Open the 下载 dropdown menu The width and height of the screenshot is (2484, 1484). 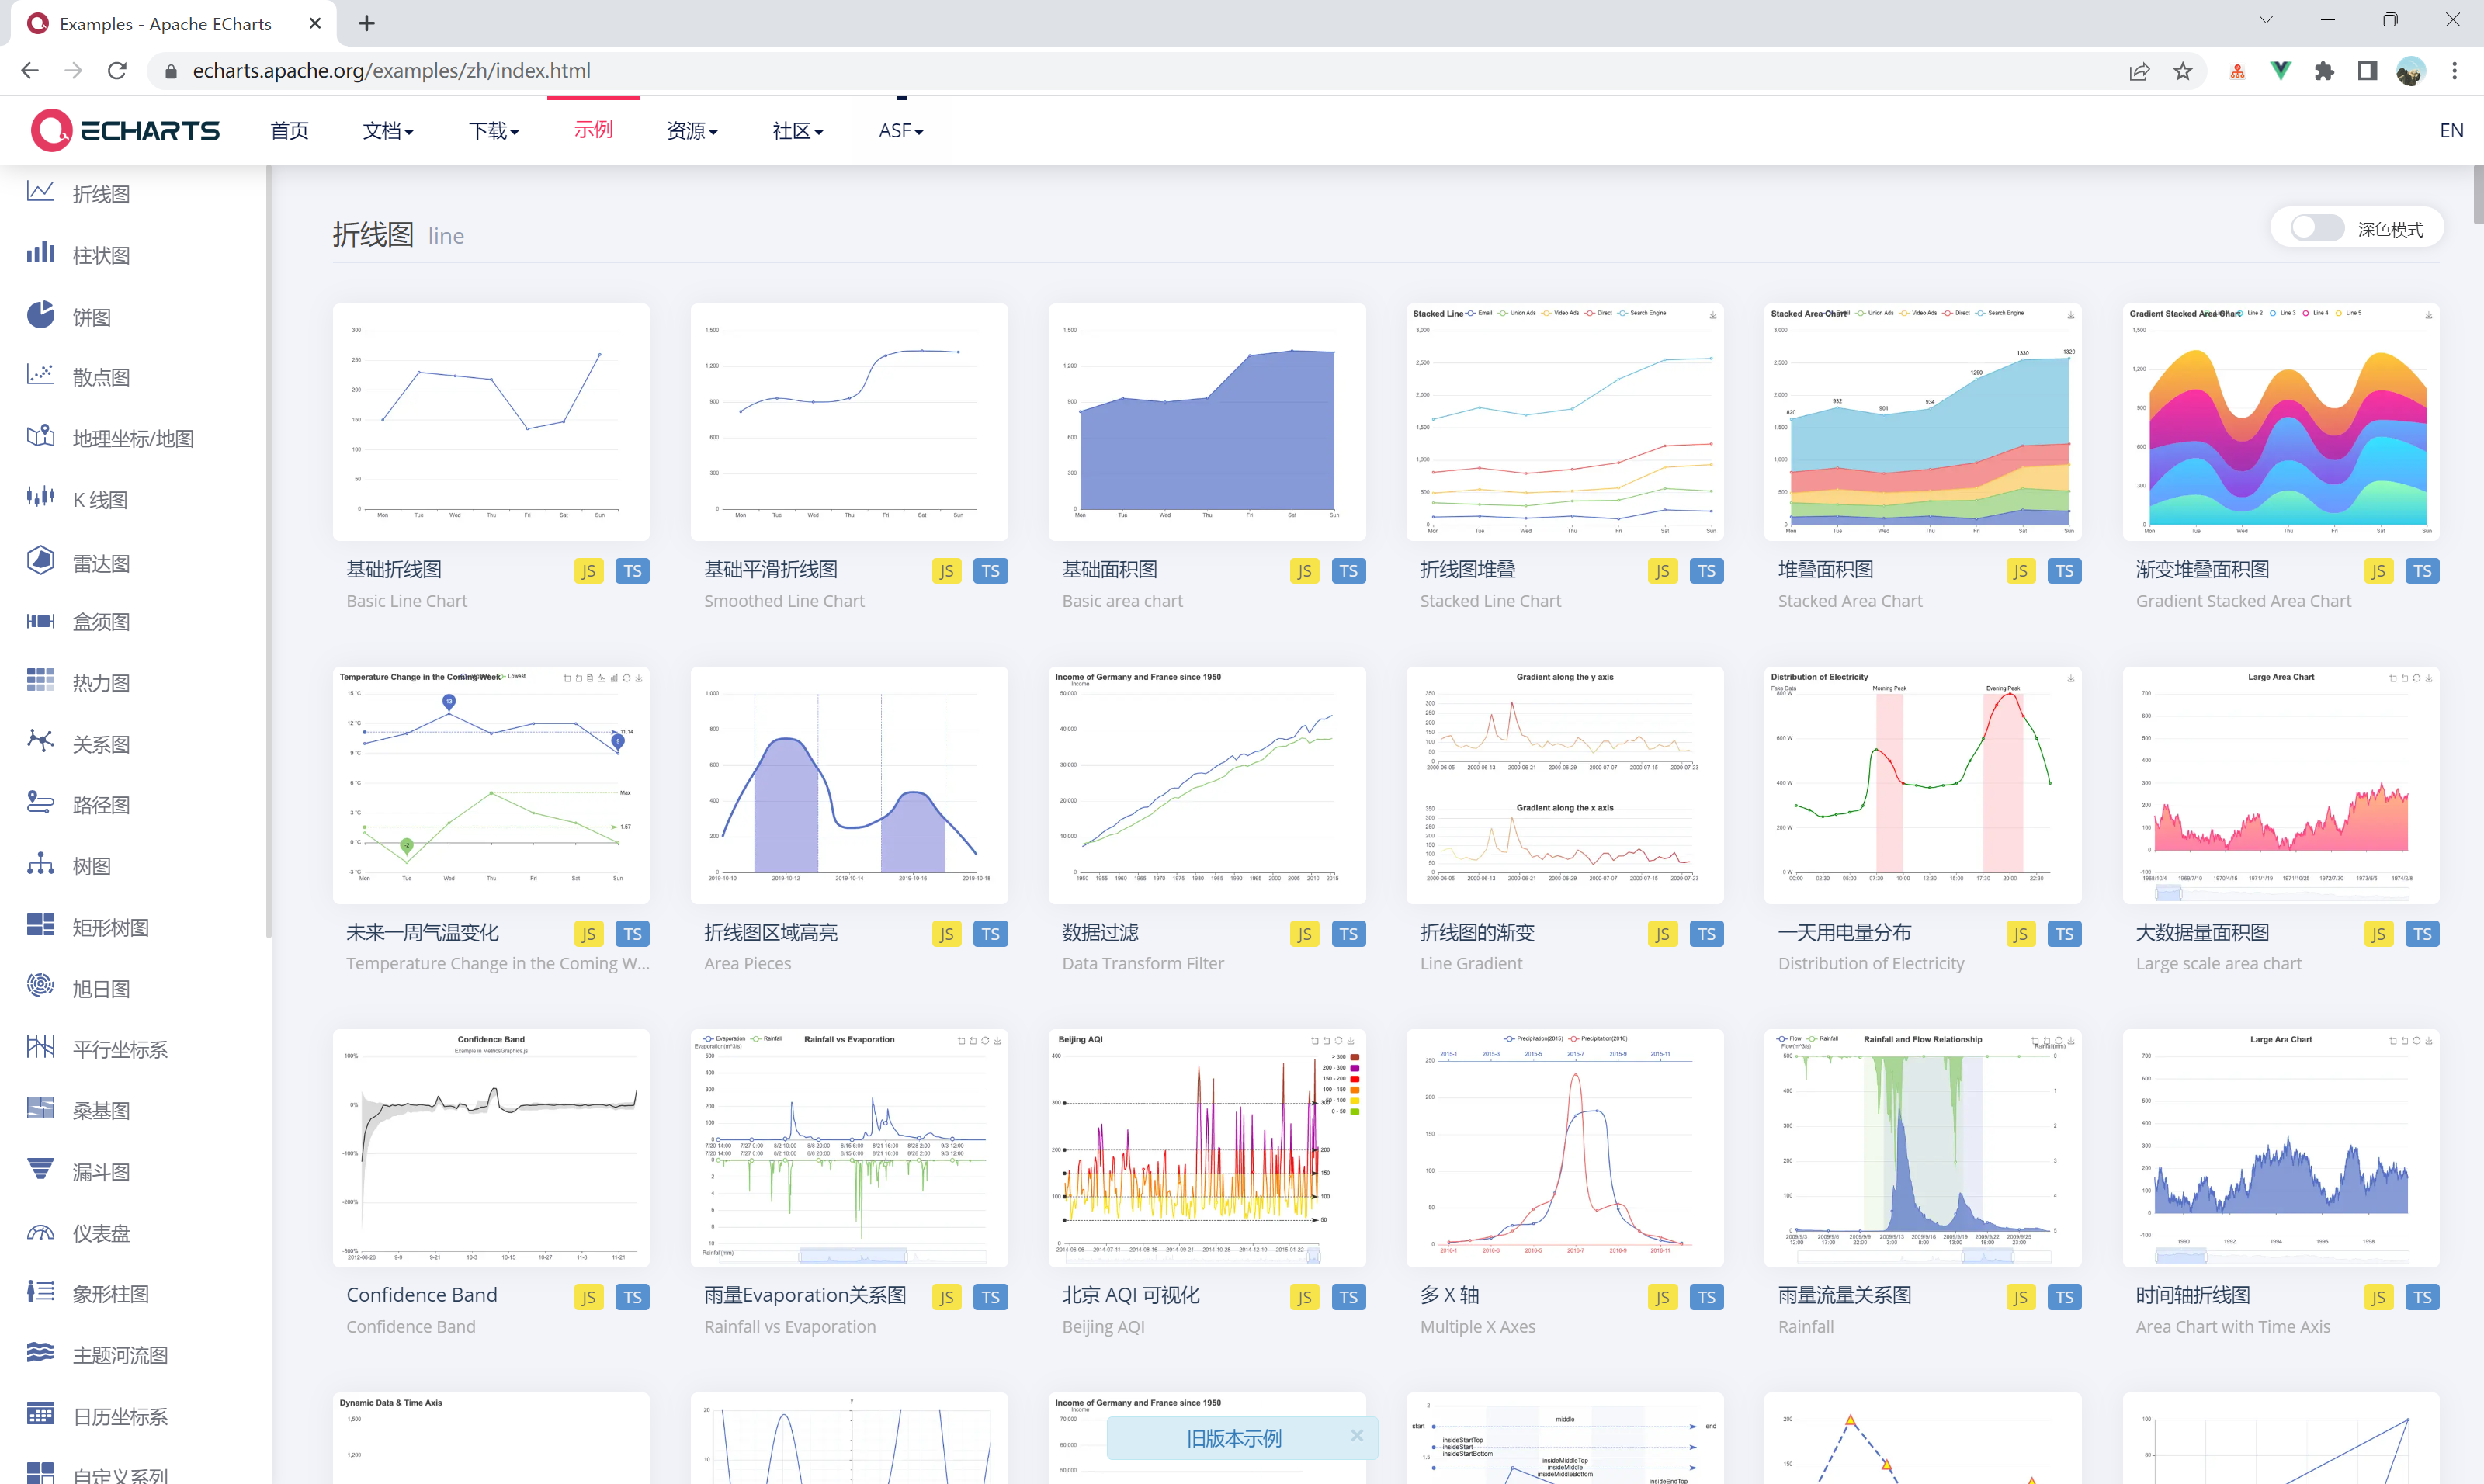click(x=493, y=130)
